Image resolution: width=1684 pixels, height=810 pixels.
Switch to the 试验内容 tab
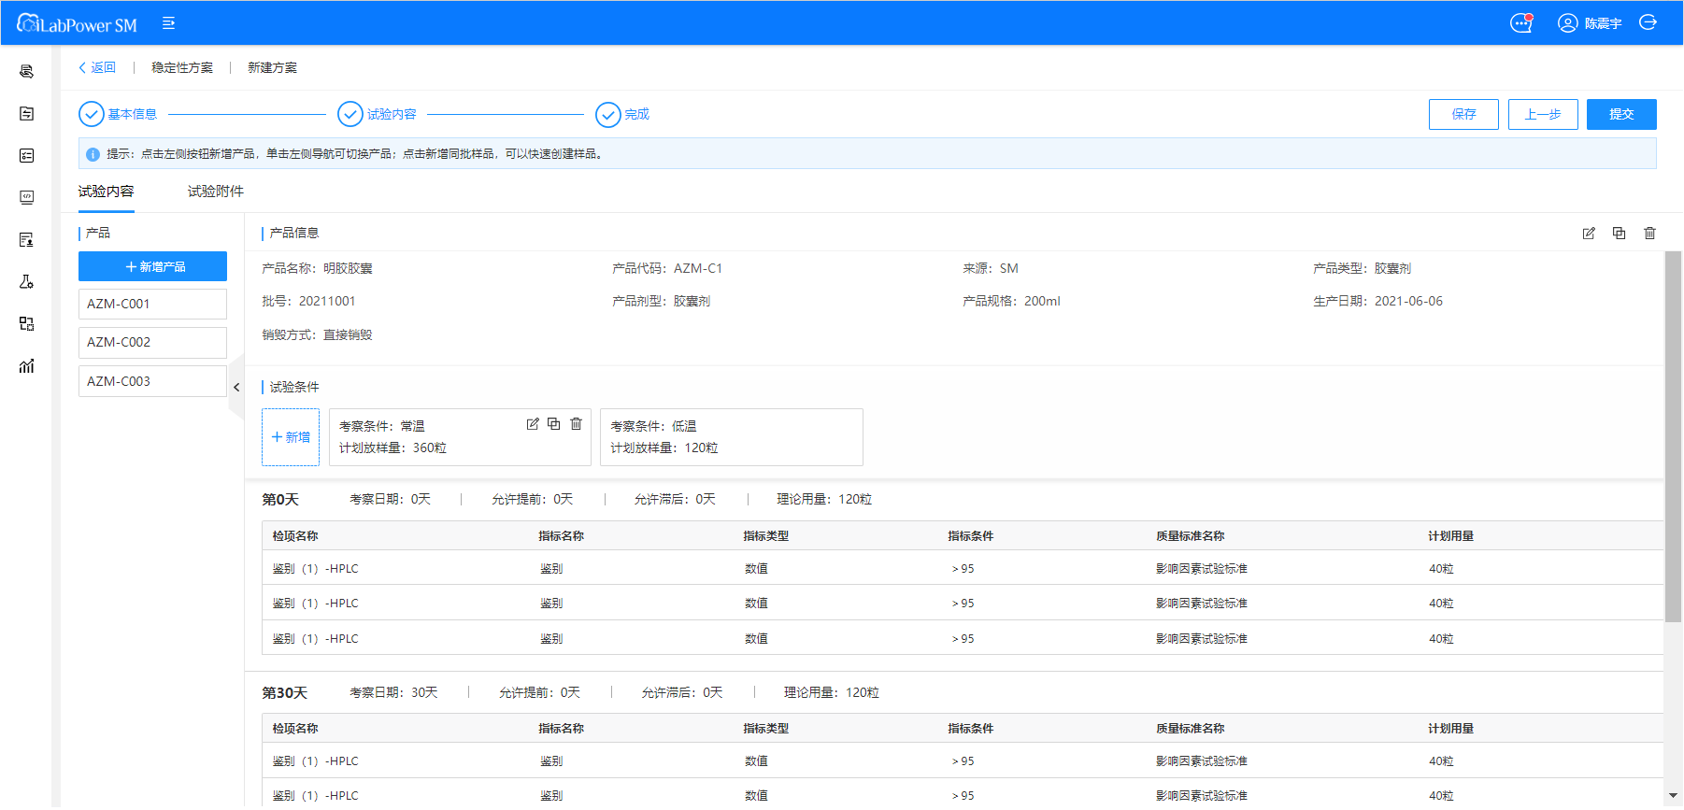click(x=107, y=192)
